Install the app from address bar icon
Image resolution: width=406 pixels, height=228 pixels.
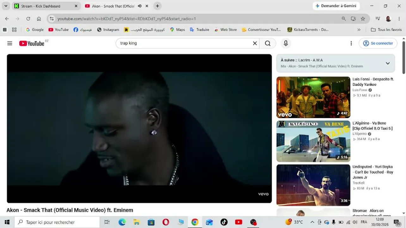point(353,19)
